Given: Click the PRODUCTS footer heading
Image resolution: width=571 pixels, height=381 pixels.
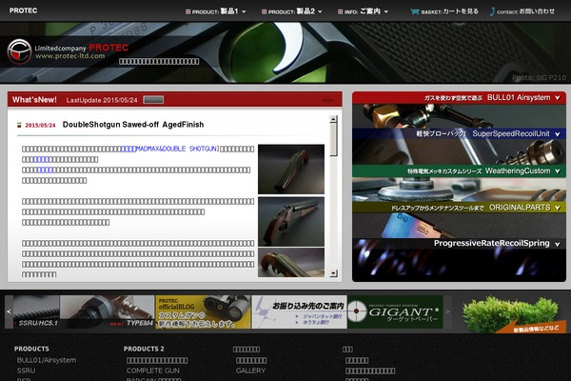Looking at the screenshot, I should click(31, 349).
